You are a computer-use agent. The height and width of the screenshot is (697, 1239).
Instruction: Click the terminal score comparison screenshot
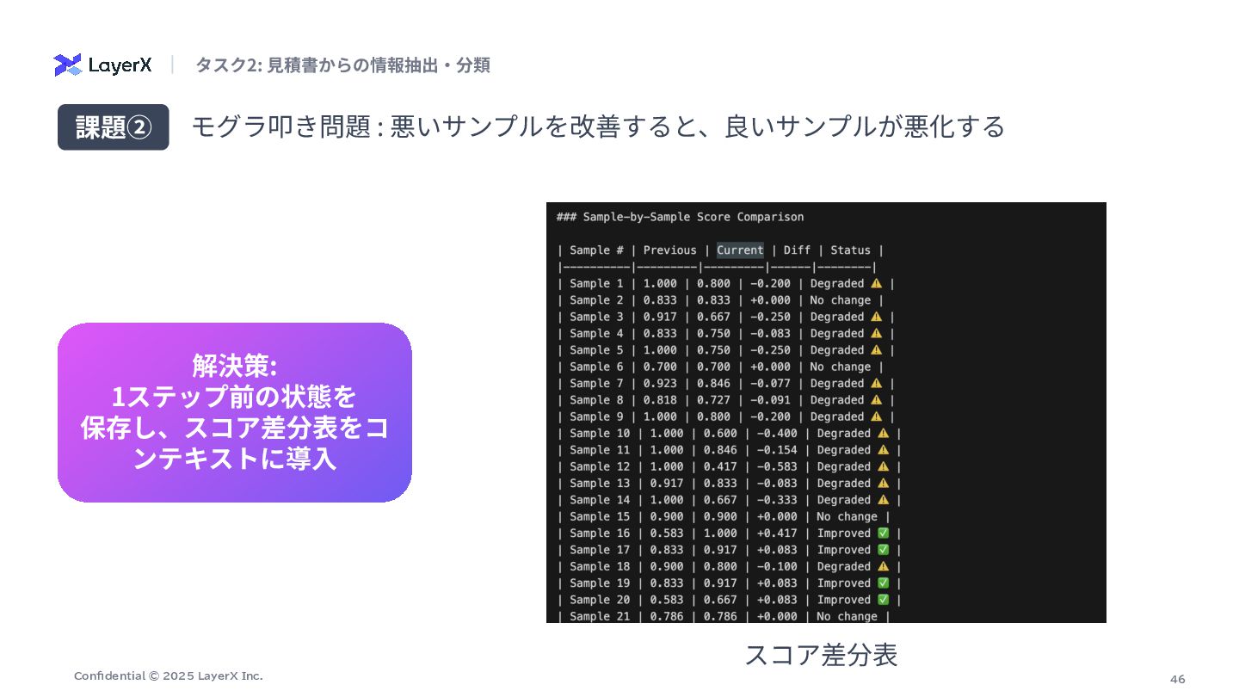tap(826, 412)
